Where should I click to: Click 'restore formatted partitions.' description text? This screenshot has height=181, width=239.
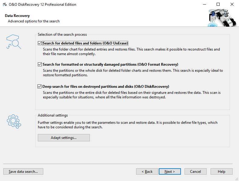pyautogui.click(x=65, y=75)
